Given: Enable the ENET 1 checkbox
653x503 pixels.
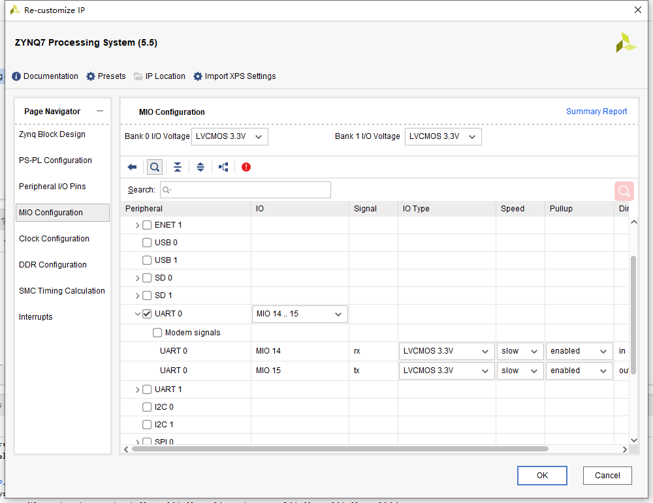Looking at the screenshot, I should [146, 225].
